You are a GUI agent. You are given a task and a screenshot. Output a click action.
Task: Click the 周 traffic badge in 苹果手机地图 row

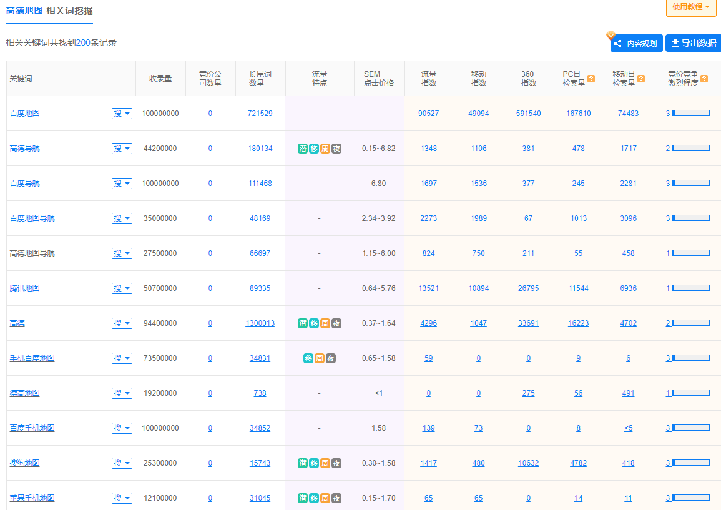point(325,498)
